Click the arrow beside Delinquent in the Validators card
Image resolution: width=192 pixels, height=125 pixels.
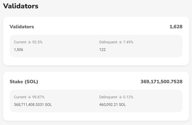coord(120,42)
